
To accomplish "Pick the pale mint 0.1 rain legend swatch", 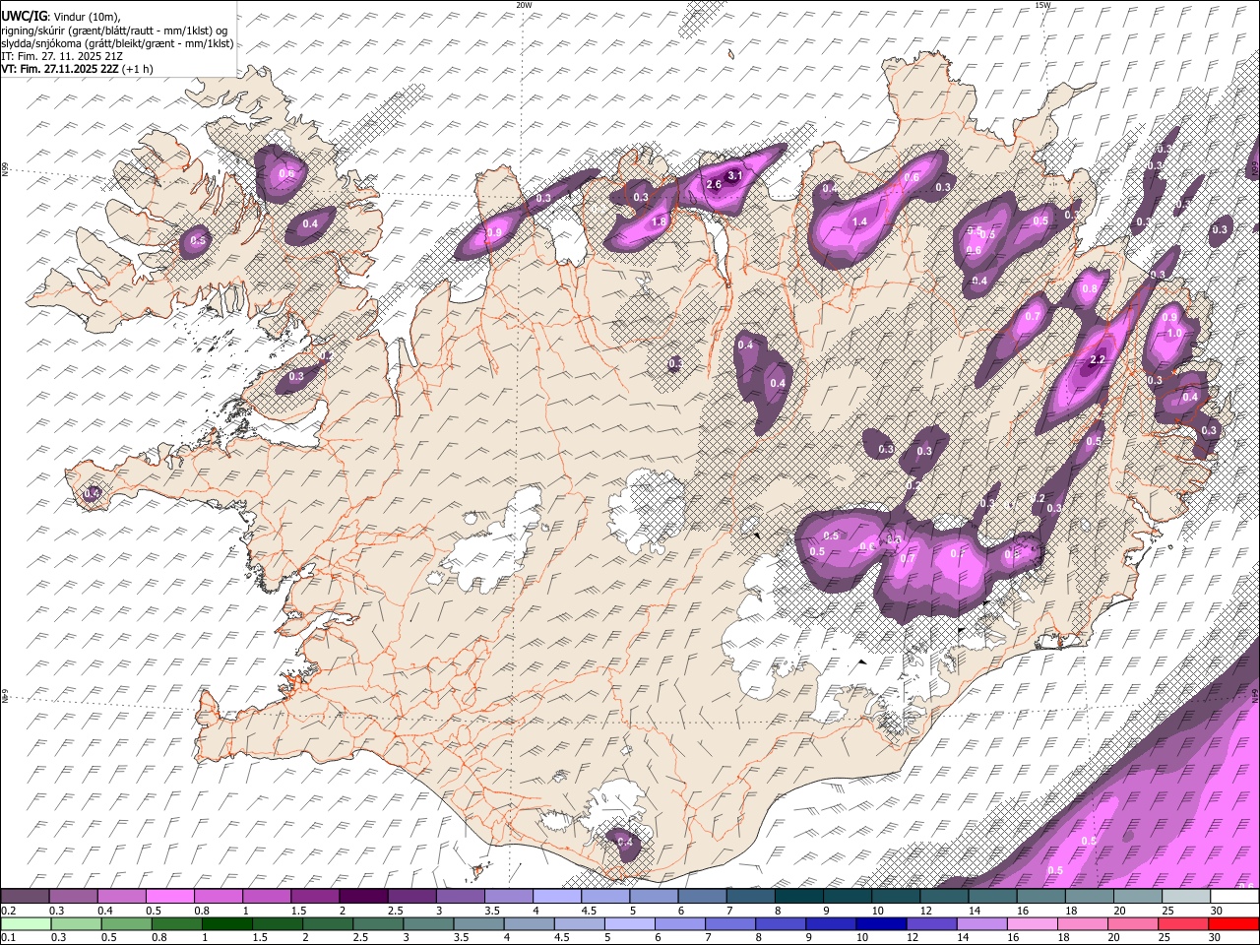I will (26, 924).
